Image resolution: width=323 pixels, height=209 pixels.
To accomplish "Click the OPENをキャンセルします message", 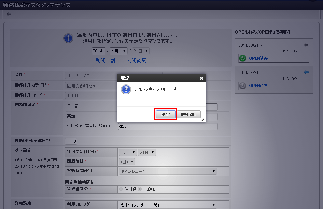I will coord(157,89).
